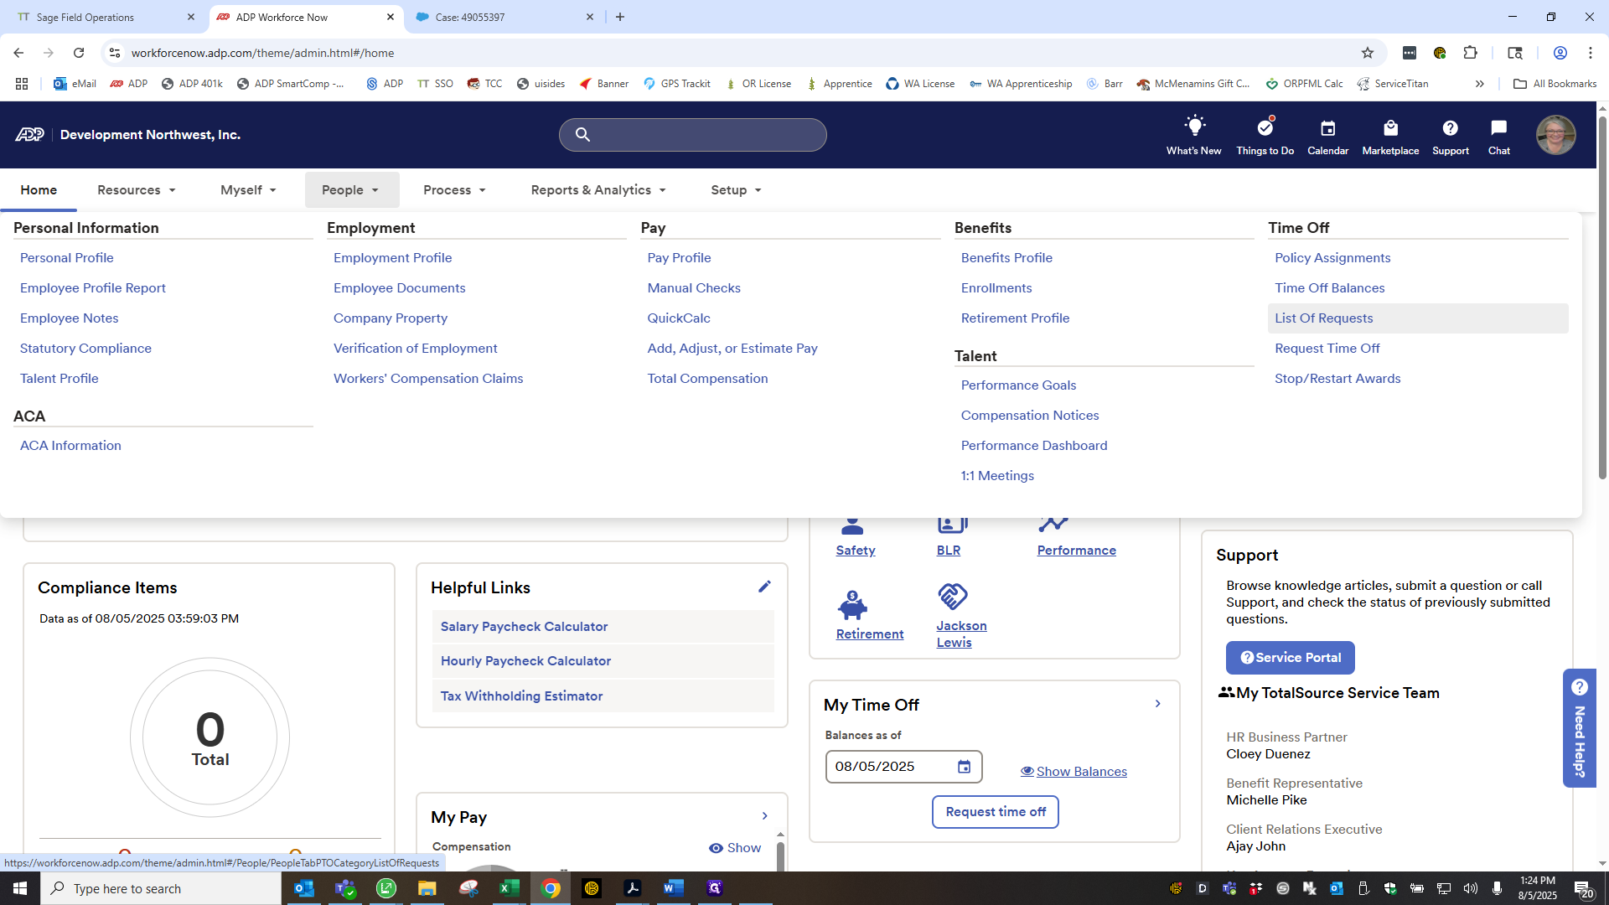1609x905 pixels.
Task: Open Personal Profile menu item
Action: (x=67, y=258)
